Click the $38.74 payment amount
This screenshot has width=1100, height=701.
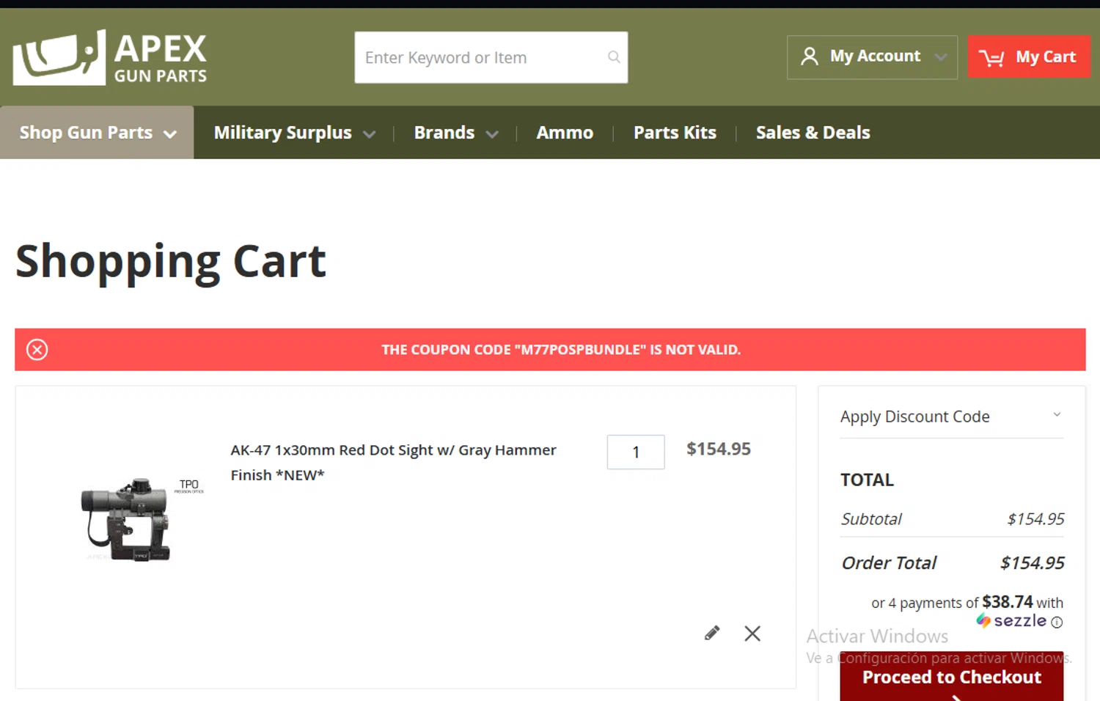pos(1007,602)
